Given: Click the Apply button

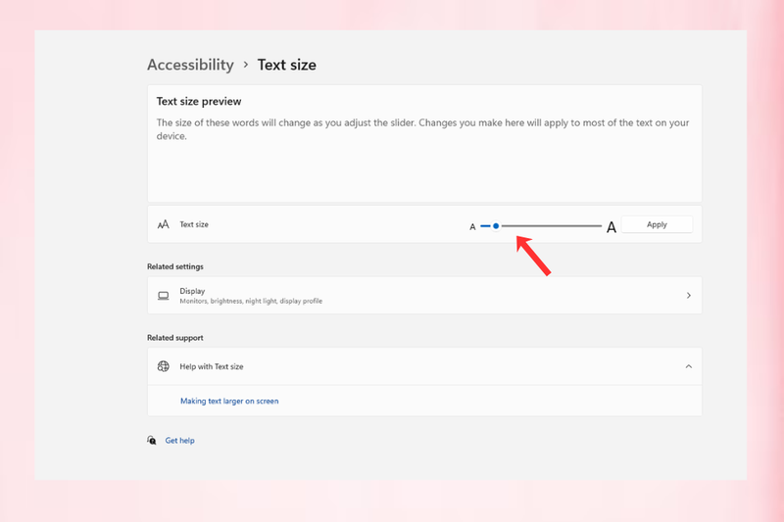Looking at the screenshot, I should 657,224.
